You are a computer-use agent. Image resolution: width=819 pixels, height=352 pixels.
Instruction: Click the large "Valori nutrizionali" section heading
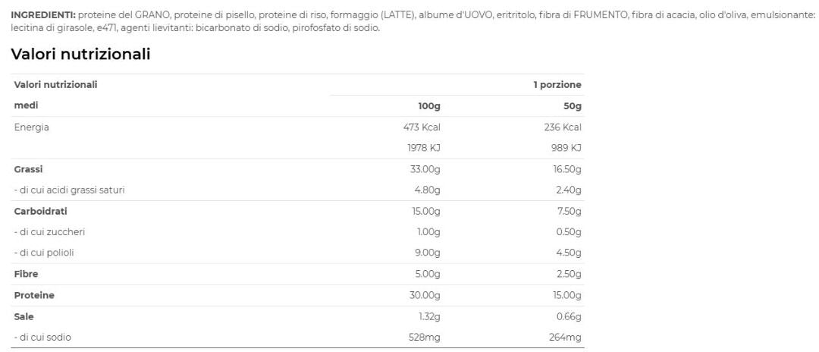[x=80, y=55]
